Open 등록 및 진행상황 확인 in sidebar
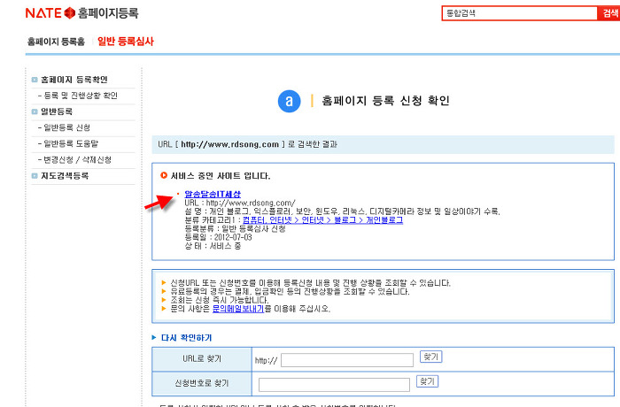This screenshot has height=407, width=620. pyautogui.click(x=80, y=96)
